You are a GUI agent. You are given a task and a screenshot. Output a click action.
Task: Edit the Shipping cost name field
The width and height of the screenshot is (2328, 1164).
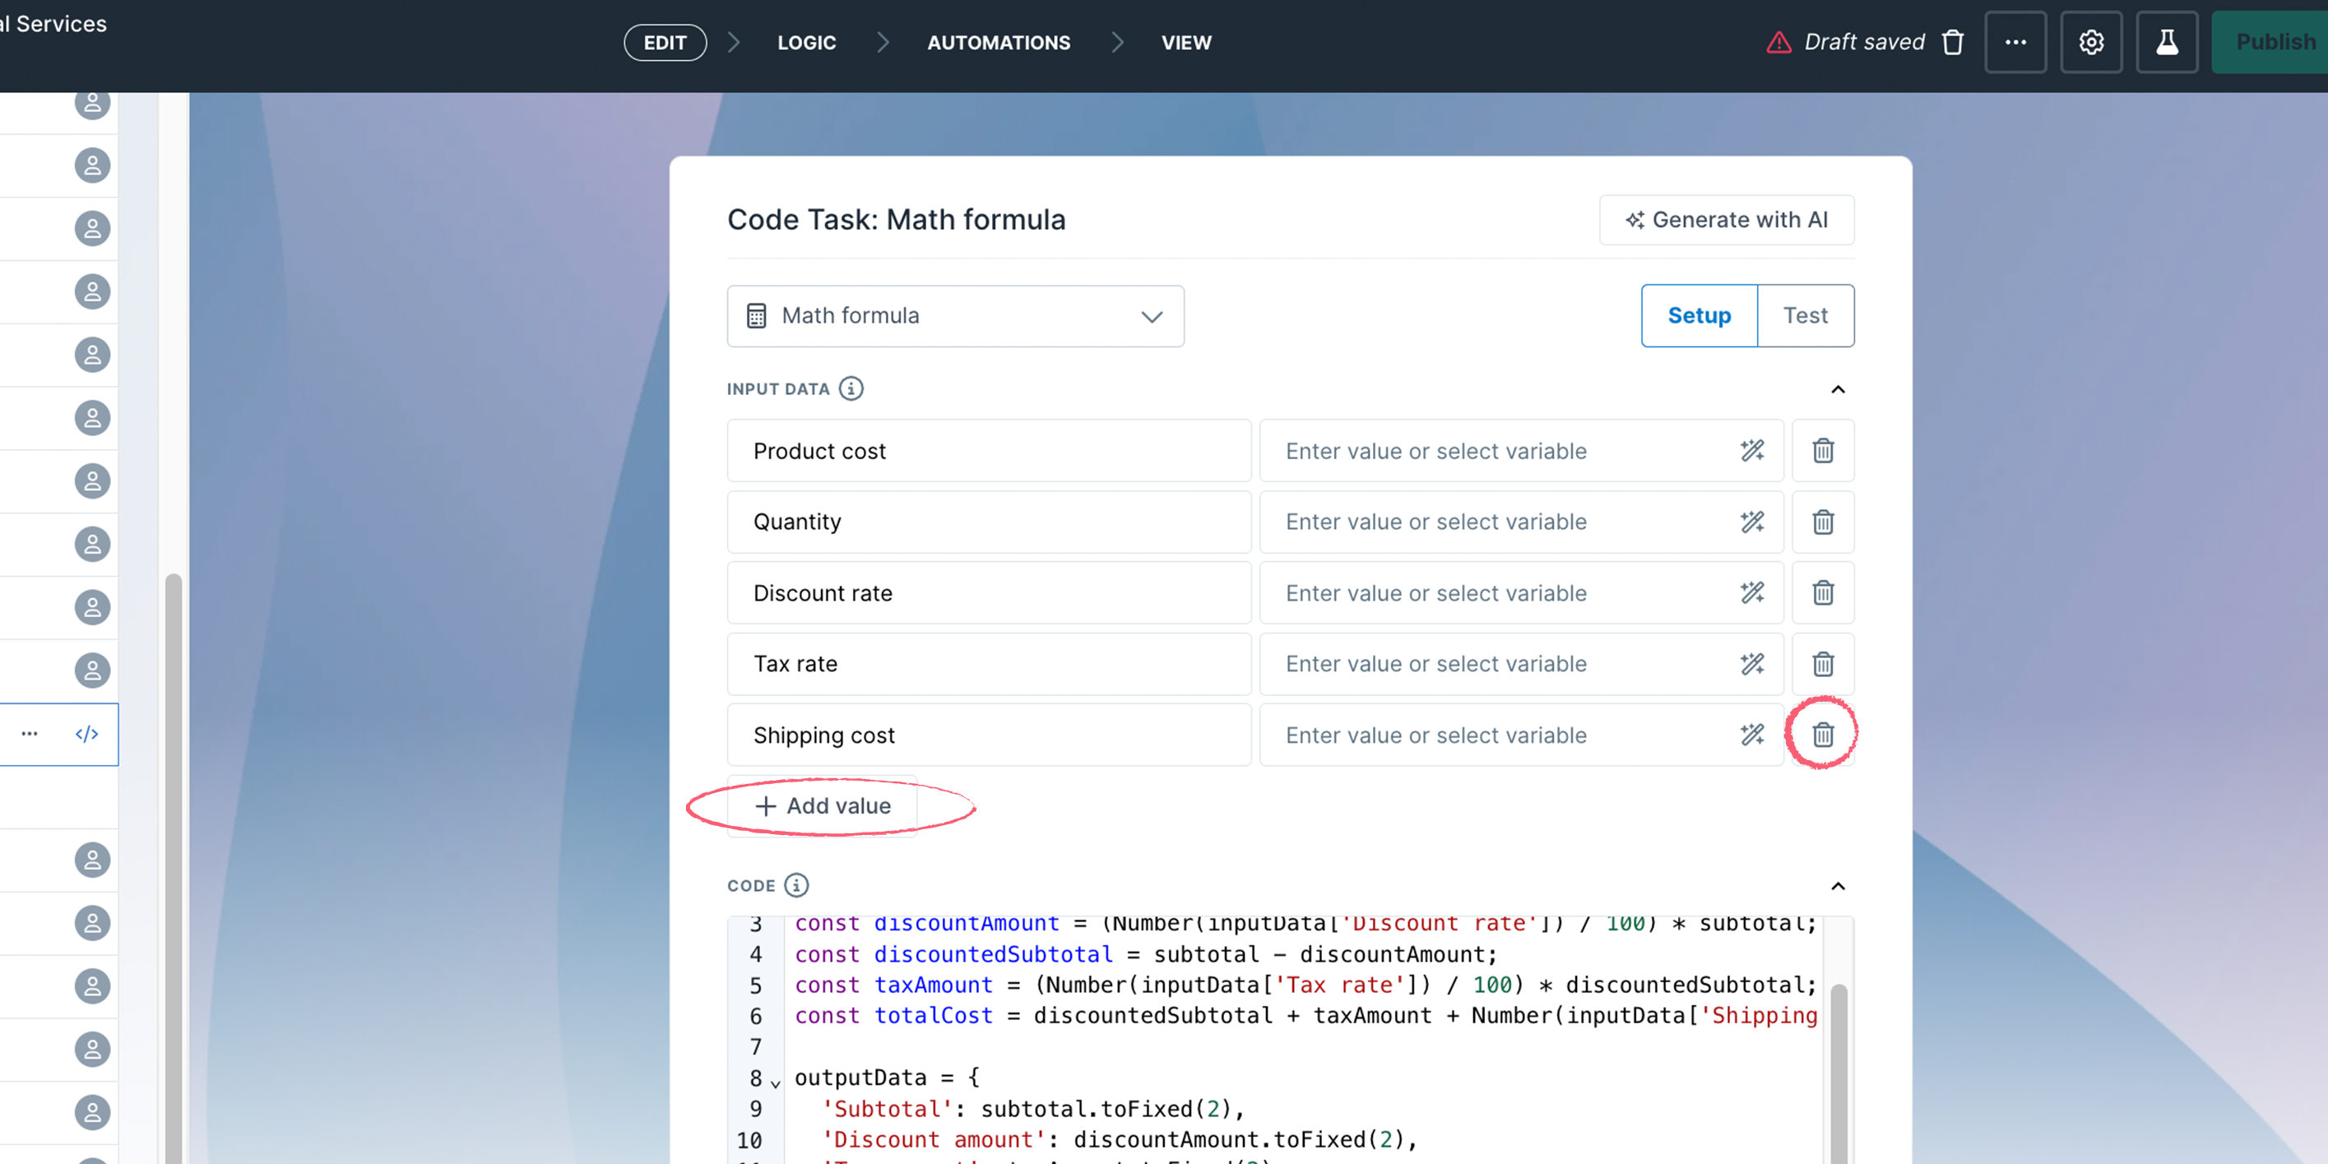pos(989,735)
